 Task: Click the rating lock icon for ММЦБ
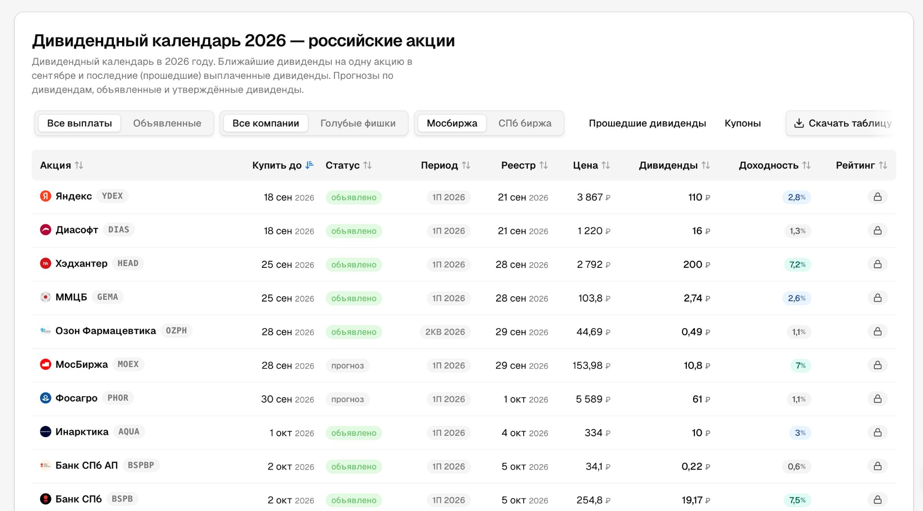(877, 298)
